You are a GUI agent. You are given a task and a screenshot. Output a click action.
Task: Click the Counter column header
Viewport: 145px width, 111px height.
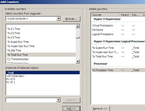point(105,15)
